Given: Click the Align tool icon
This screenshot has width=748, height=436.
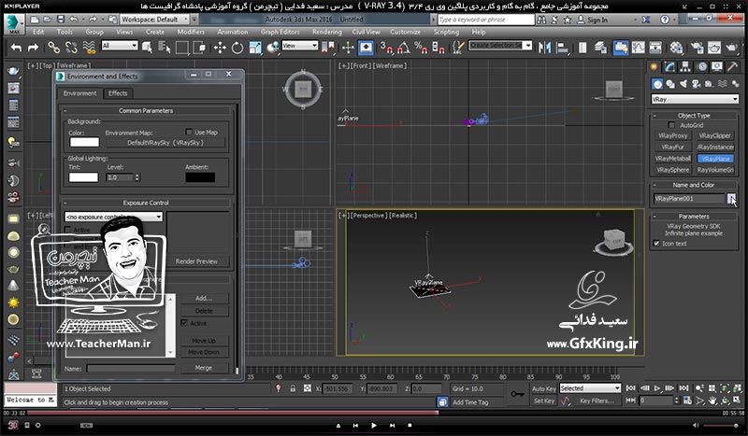Looking at the screenshot, I should (563, 48).
